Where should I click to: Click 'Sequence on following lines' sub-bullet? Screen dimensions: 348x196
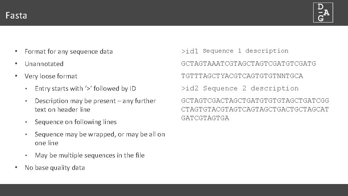(x=75, y=122)
